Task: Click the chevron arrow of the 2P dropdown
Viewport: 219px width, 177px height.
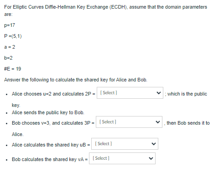Action: [159, 93]
